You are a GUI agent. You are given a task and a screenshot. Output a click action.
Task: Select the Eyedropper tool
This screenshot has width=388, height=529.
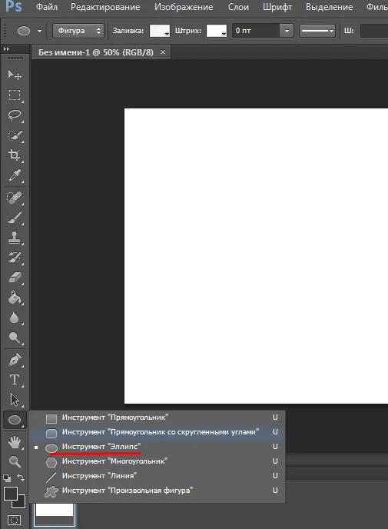15,175
